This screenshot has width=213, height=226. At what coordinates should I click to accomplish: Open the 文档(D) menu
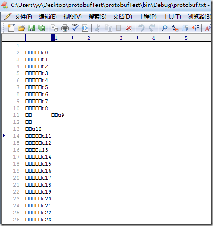122,17
